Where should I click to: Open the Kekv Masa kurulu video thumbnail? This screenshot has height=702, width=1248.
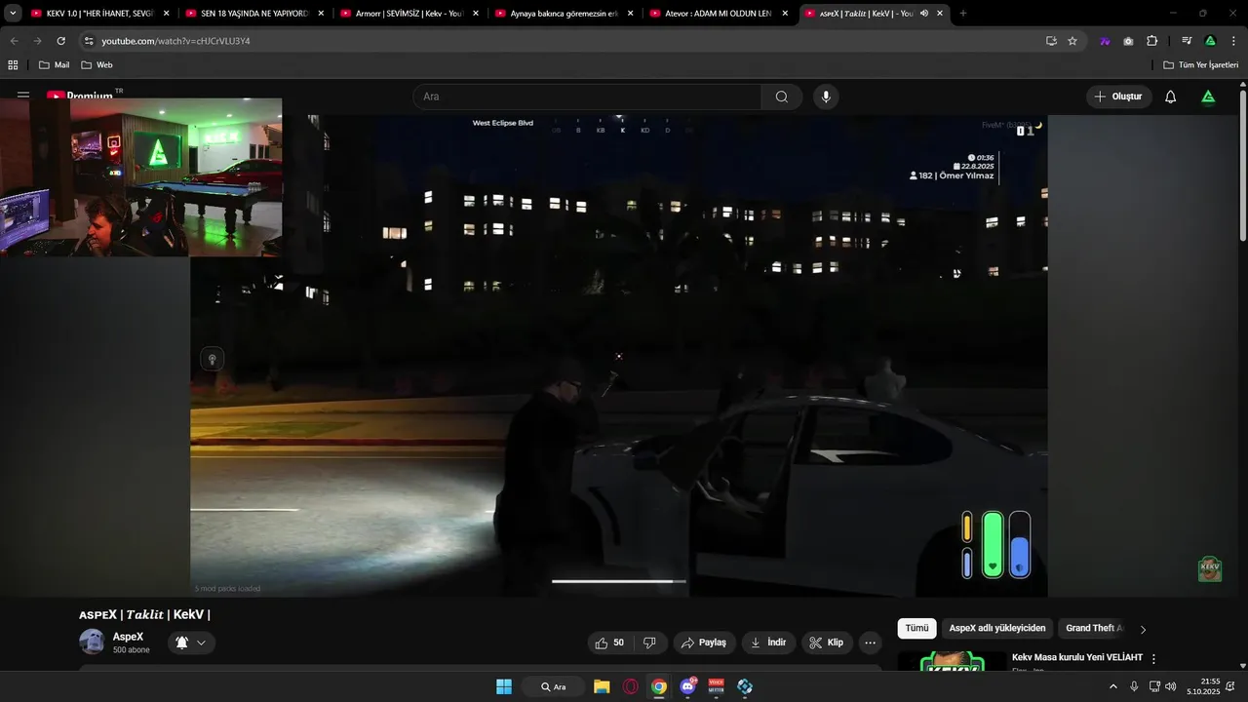pyautogui.click(x=952, y=661)
